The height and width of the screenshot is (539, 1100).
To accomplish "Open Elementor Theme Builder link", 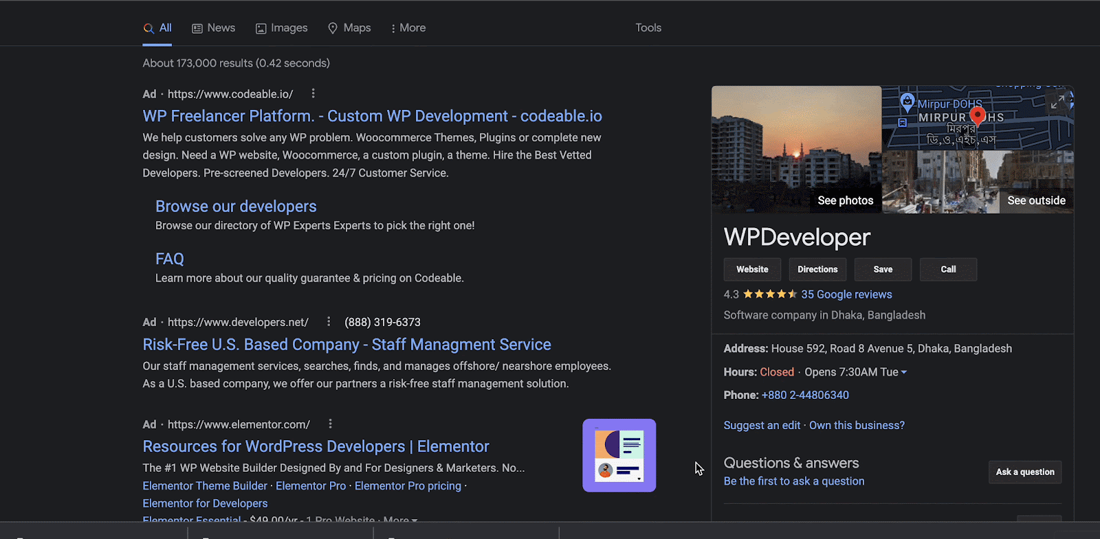I will tap(205, 485).
